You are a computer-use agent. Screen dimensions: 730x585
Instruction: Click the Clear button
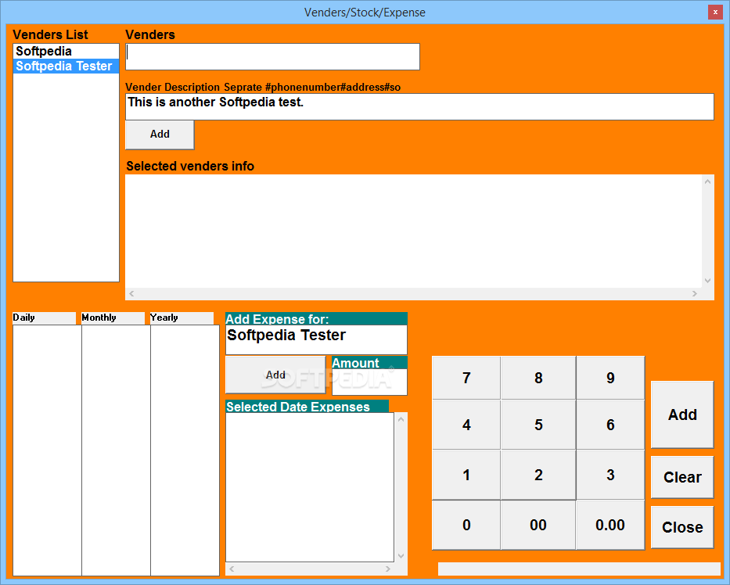[x=682, y=478]
